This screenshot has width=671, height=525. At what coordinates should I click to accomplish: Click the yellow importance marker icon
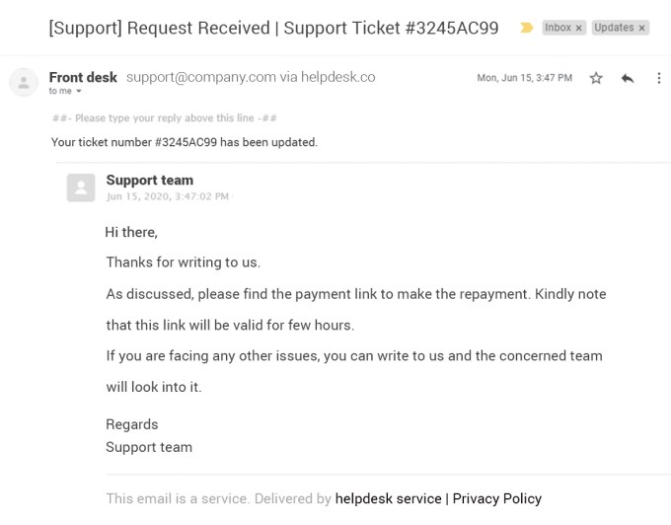click(526, 28)
